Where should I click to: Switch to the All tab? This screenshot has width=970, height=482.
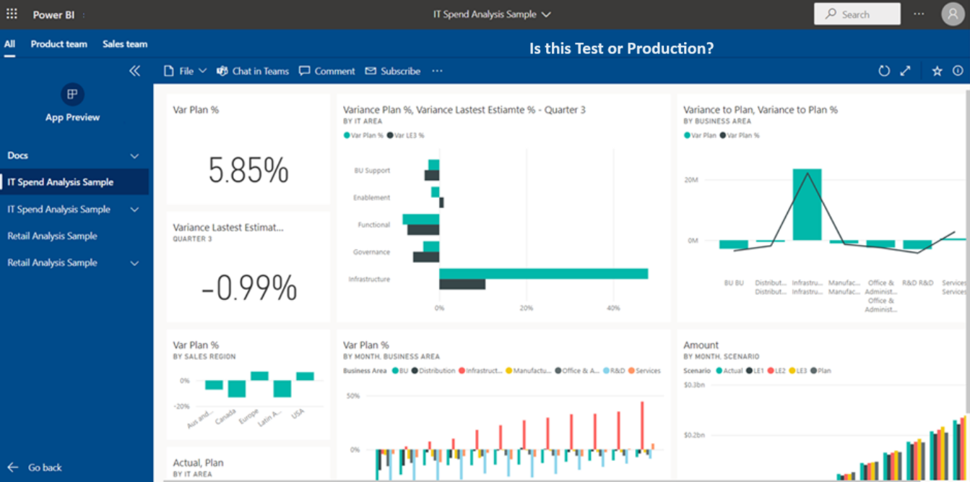click(9, 43)
